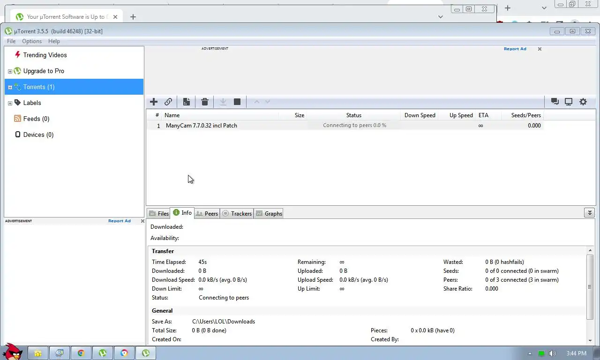Image resolution: width=600 pixels, height=360 pixels.
Task: Click the Connecting to peers progress bar
Action: click(354, 126)
